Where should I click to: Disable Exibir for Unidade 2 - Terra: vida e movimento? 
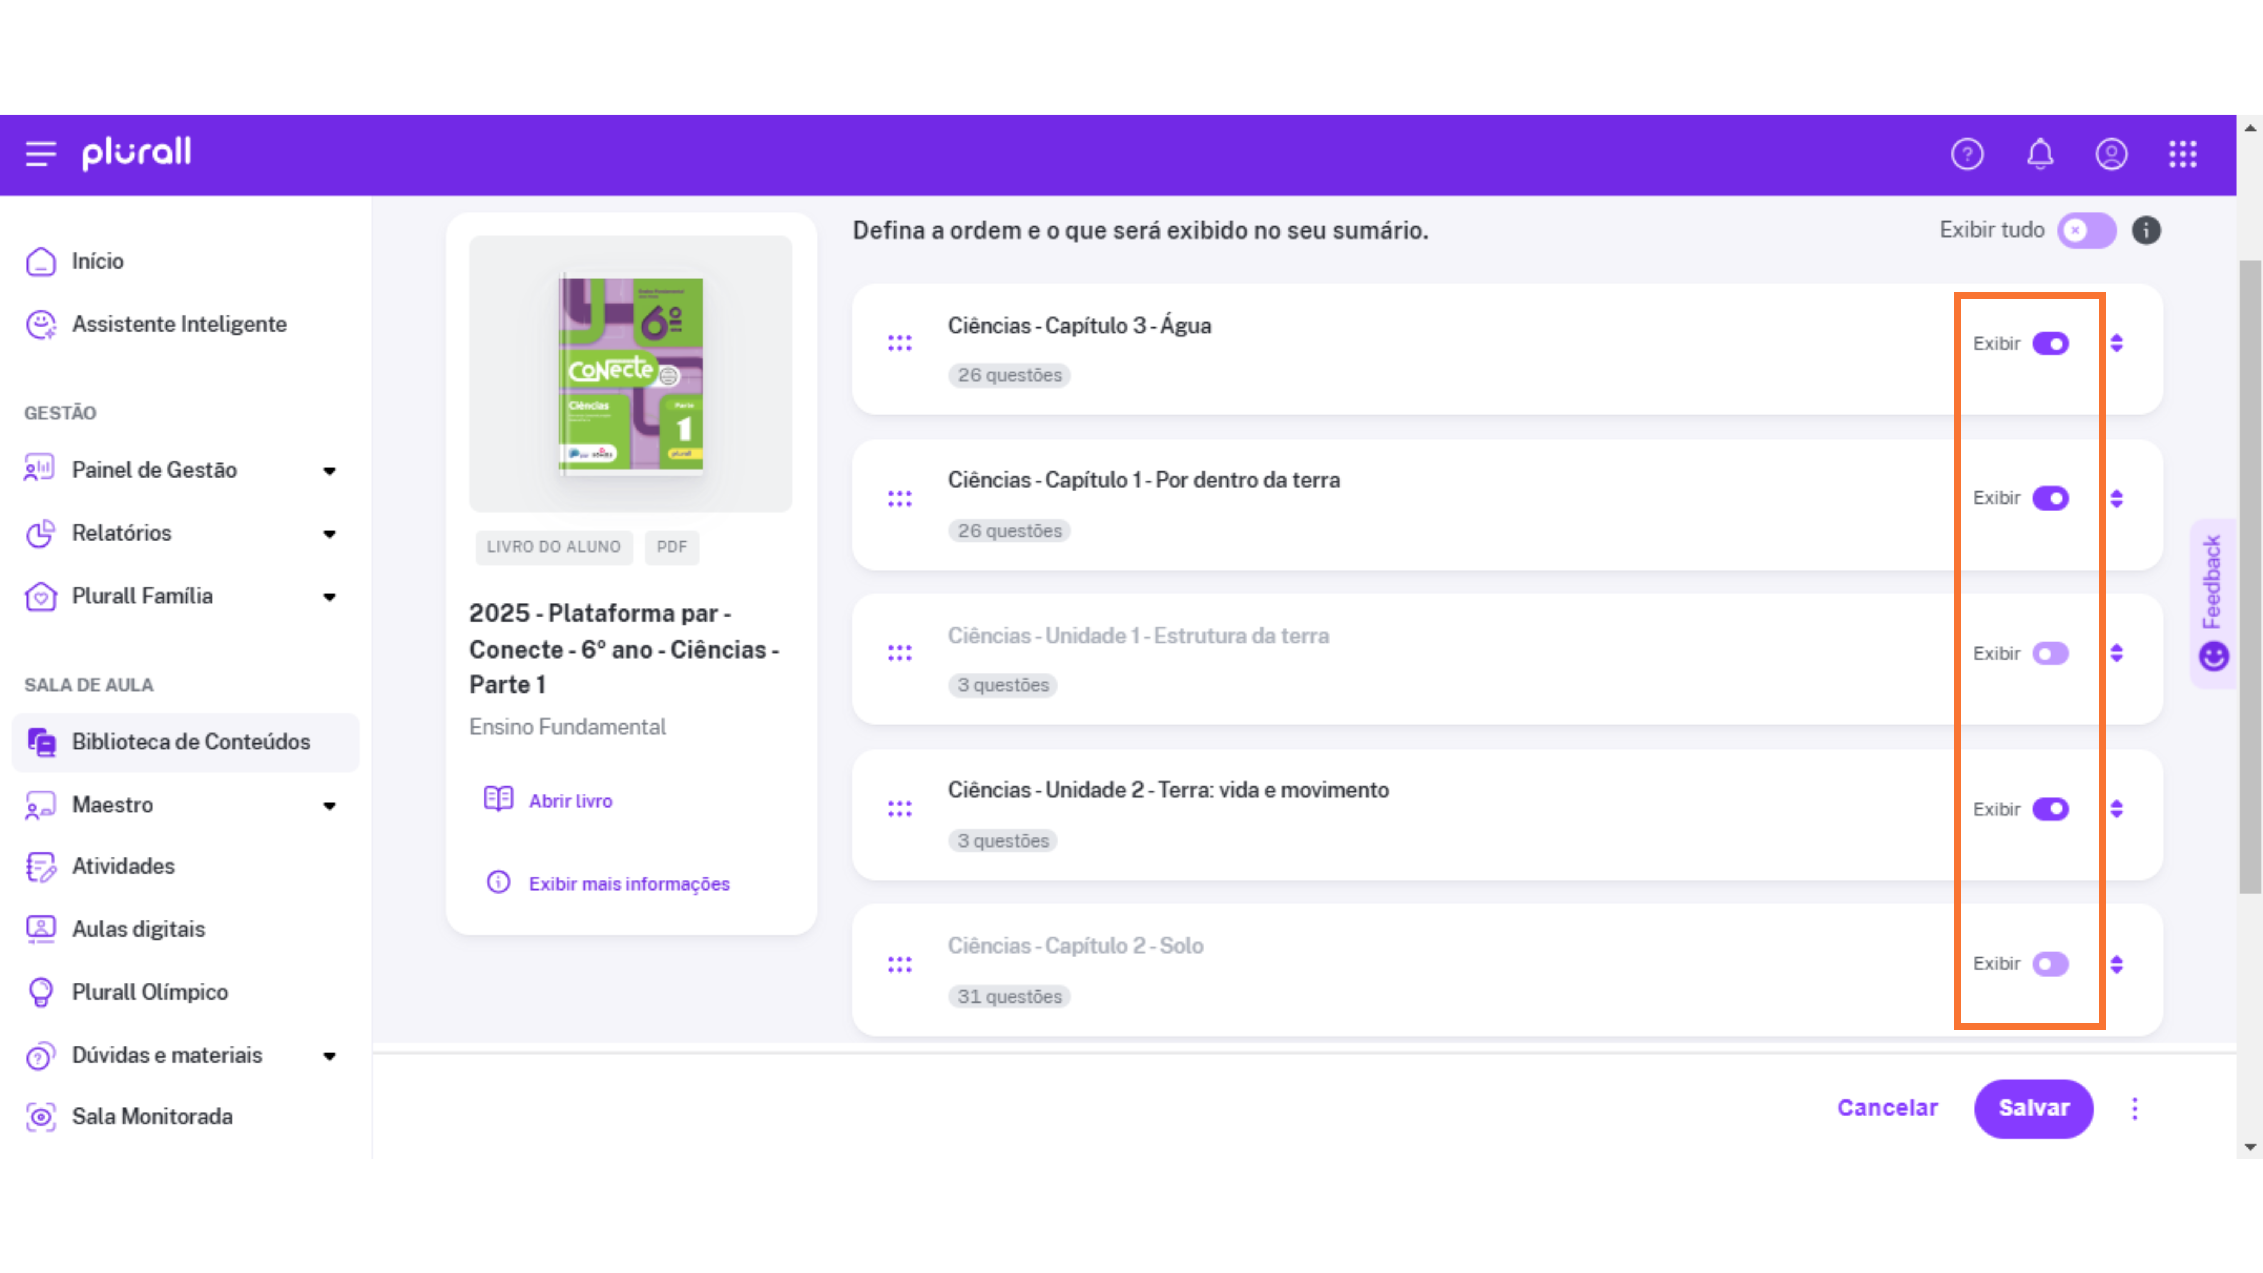[2050, 808]
